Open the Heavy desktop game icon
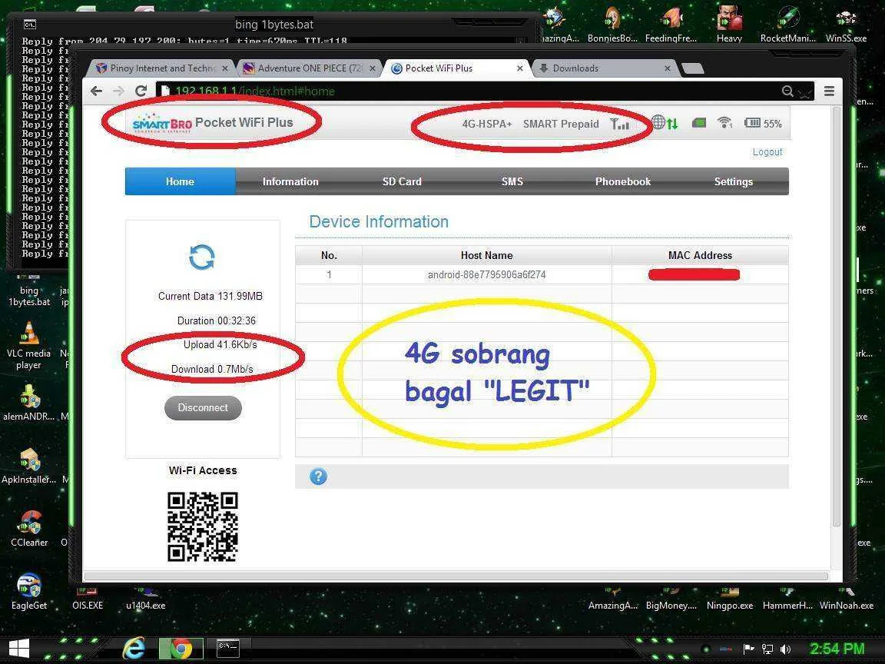This screenshot has width=885, height=664. click(x=729, y=24)
